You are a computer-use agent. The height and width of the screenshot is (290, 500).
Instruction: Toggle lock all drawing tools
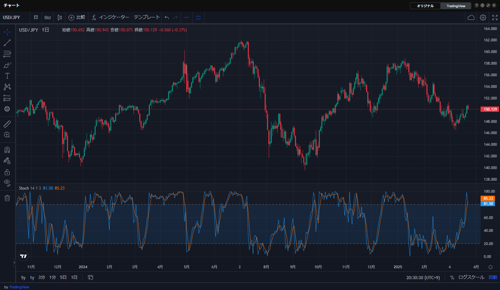7,172
